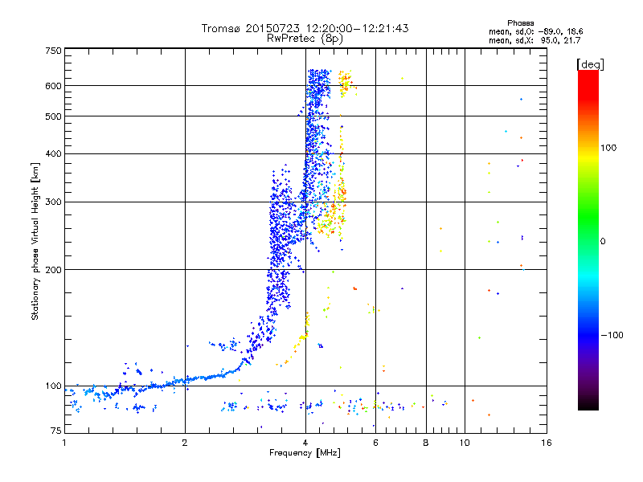Click the x-axis "4" tick label
Screen dimensions: 643x482
point(305,443)
